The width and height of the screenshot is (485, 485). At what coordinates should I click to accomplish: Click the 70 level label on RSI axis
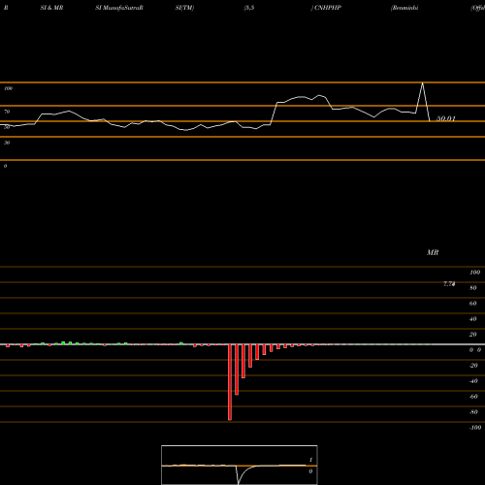7,112
